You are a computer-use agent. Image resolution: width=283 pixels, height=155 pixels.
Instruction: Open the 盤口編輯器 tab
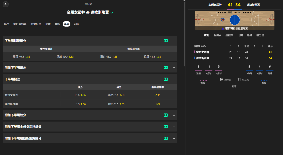[20, 24]
